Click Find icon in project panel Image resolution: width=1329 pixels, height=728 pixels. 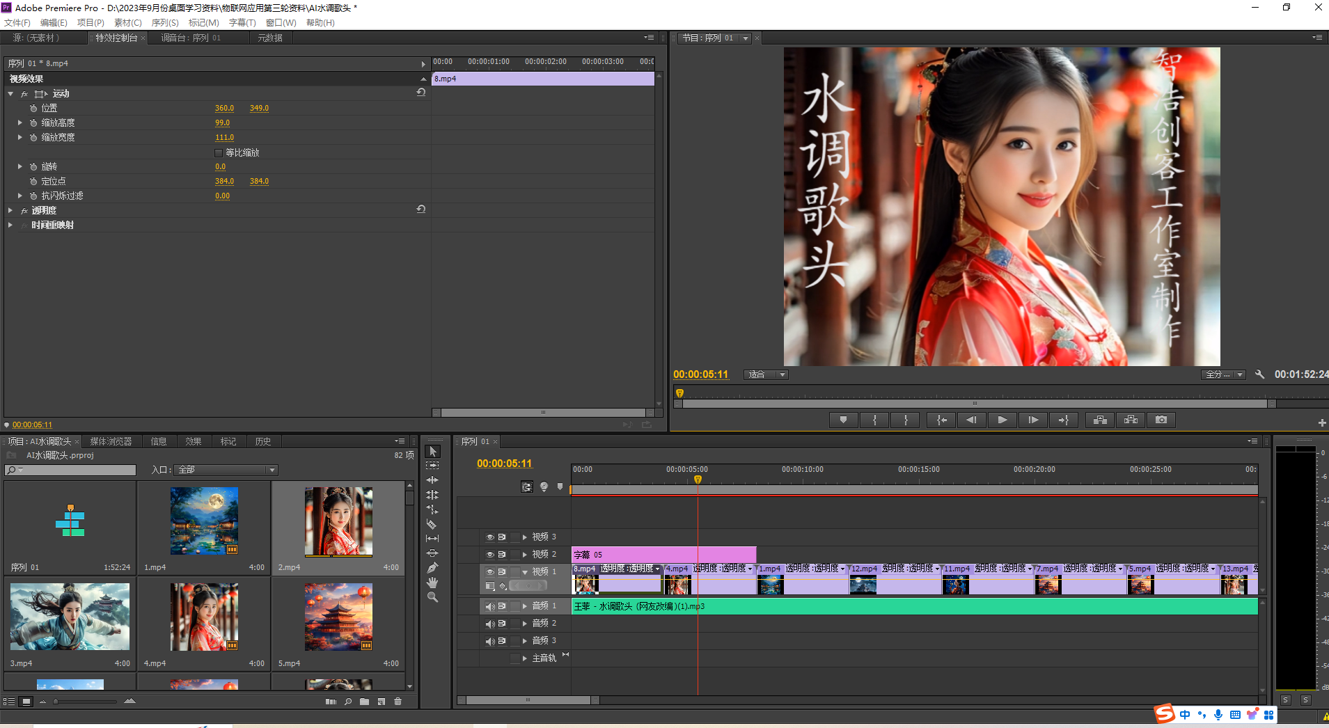tap(348, 702)
